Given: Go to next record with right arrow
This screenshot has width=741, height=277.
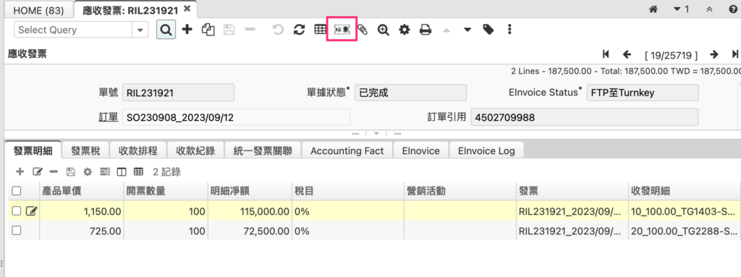Looking at the screenshot, I should [x=714, y=54].
